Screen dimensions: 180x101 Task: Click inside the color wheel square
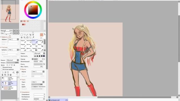pos(33,10)
